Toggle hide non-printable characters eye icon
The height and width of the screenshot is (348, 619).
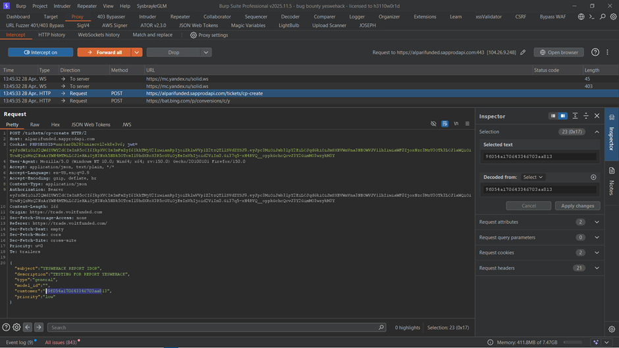(433, 124)
